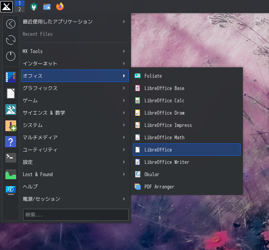Switch to workspace 1 in pager

[x=20, y=3]
